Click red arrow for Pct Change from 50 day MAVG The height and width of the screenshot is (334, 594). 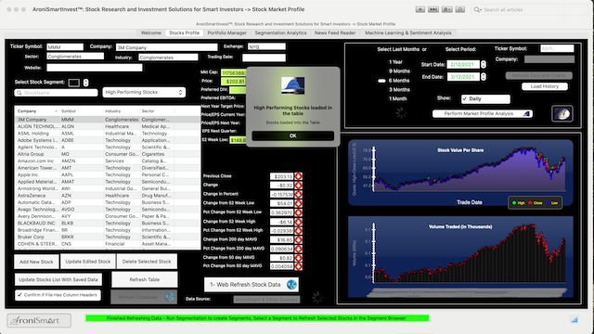click(x=299, y=266)
